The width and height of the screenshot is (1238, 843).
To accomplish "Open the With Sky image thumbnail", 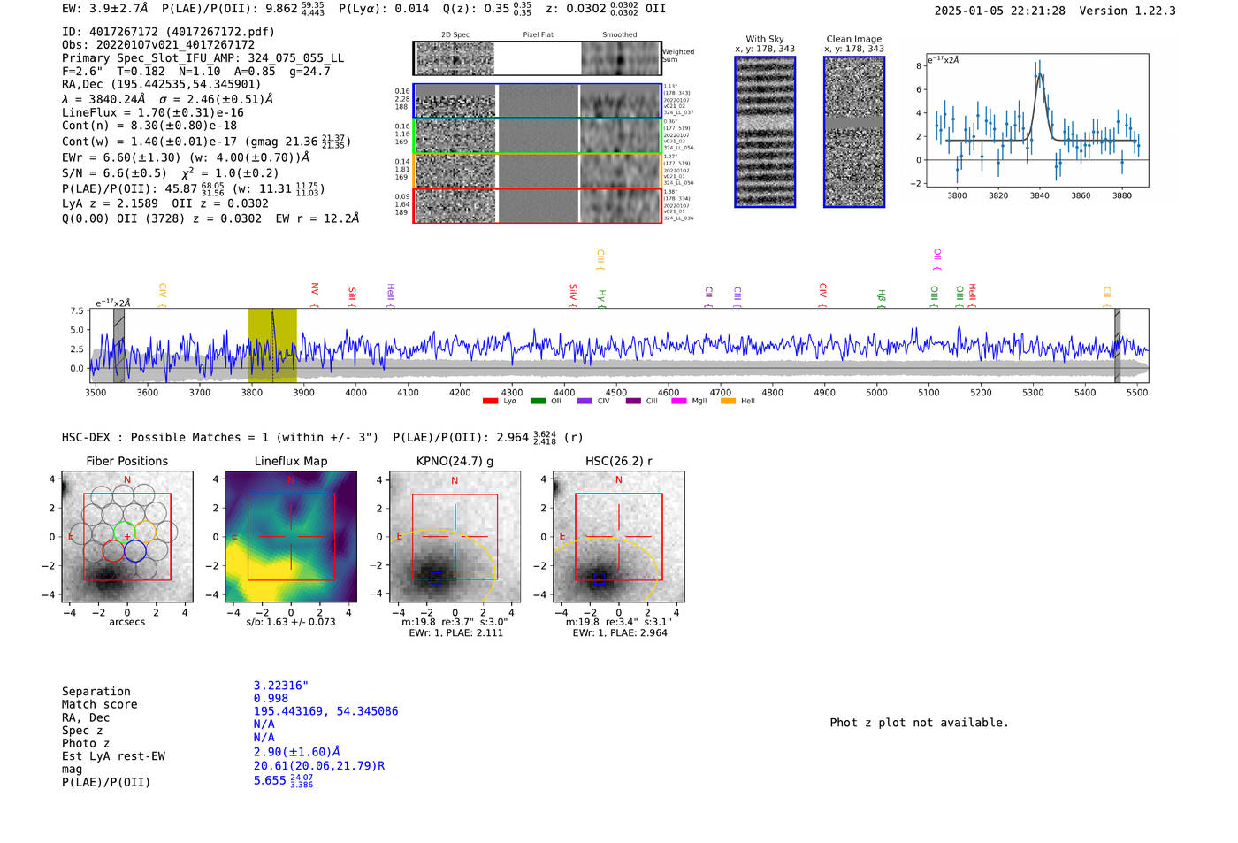I will [765, 132].
